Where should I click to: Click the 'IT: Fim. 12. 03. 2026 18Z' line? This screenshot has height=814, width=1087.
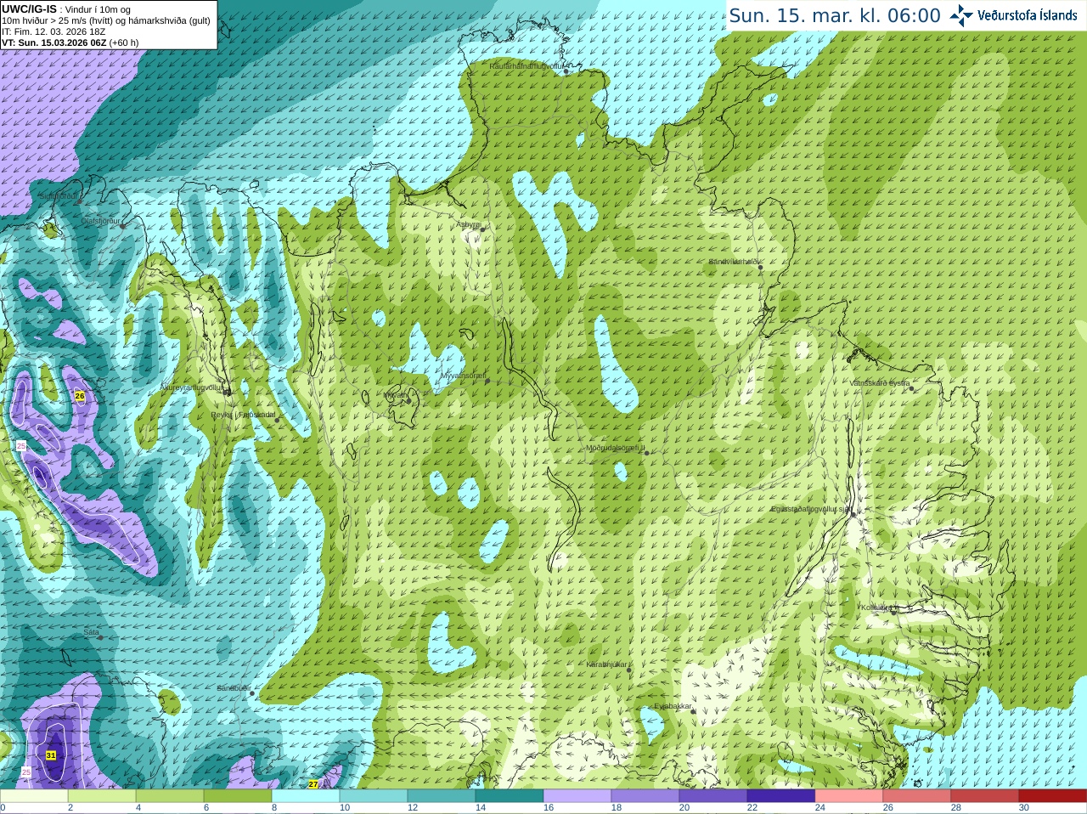(x=54, y=31)
